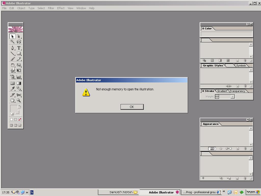Toggle Color palette options with double-arrow
Viewport: 261px width, 196px height.
(x=203, y=29)
